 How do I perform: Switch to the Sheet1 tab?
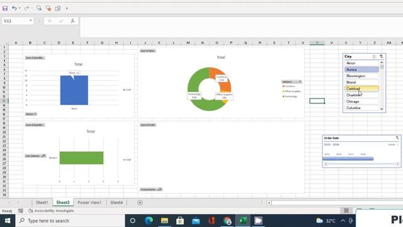[42, 202]
